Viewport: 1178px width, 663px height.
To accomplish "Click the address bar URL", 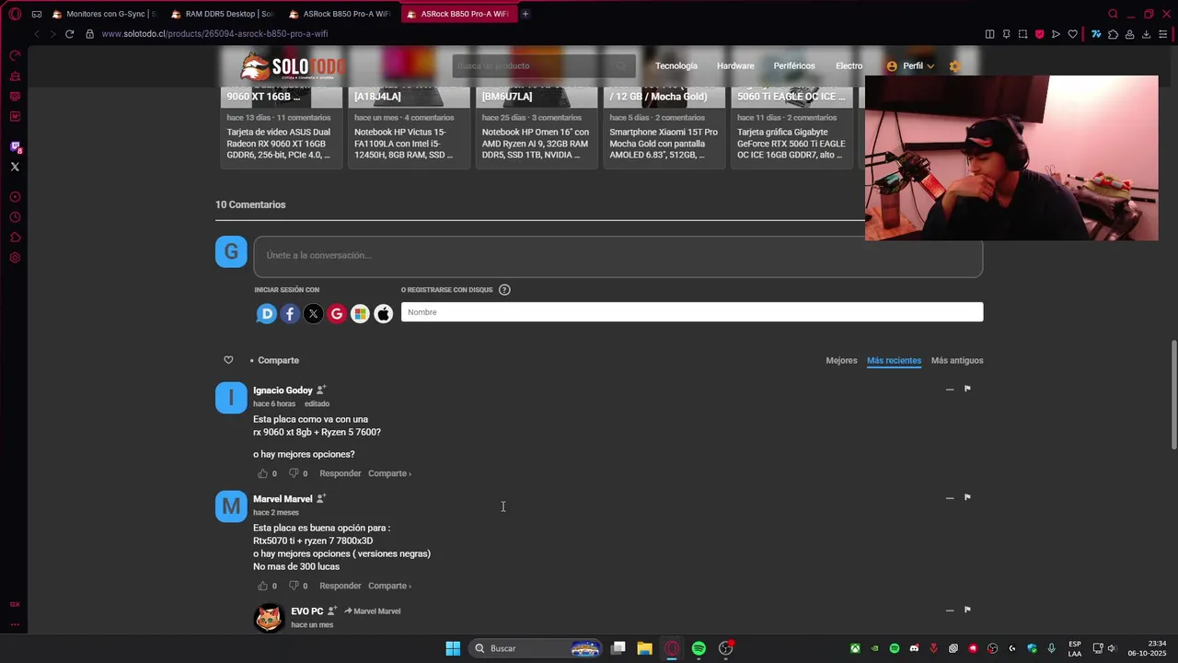I will pos(214,34).
